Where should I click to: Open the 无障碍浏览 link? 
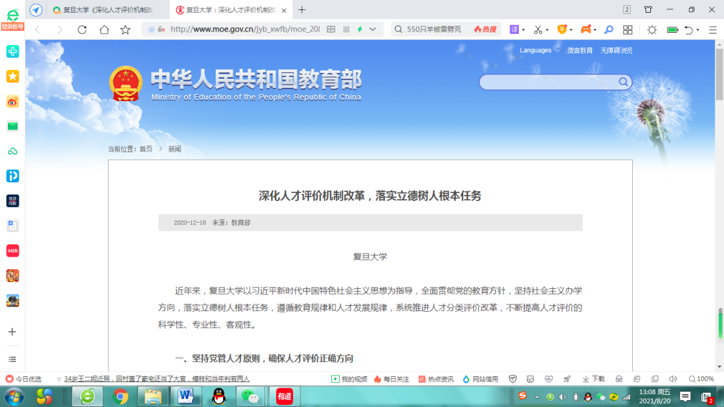[x=616, y=50]
